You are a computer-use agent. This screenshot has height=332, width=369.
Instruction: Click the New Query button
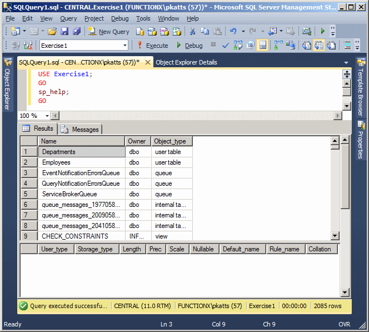coord(109,31)
